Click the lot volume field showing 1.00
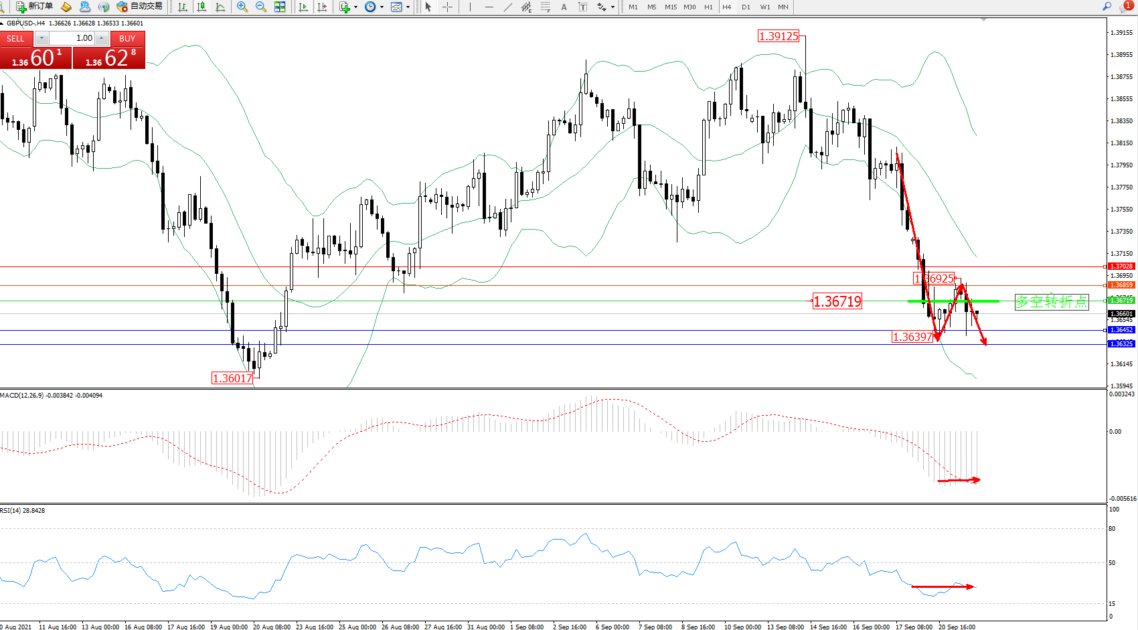This screenshot has width=1138, height=630. (72, 38)
